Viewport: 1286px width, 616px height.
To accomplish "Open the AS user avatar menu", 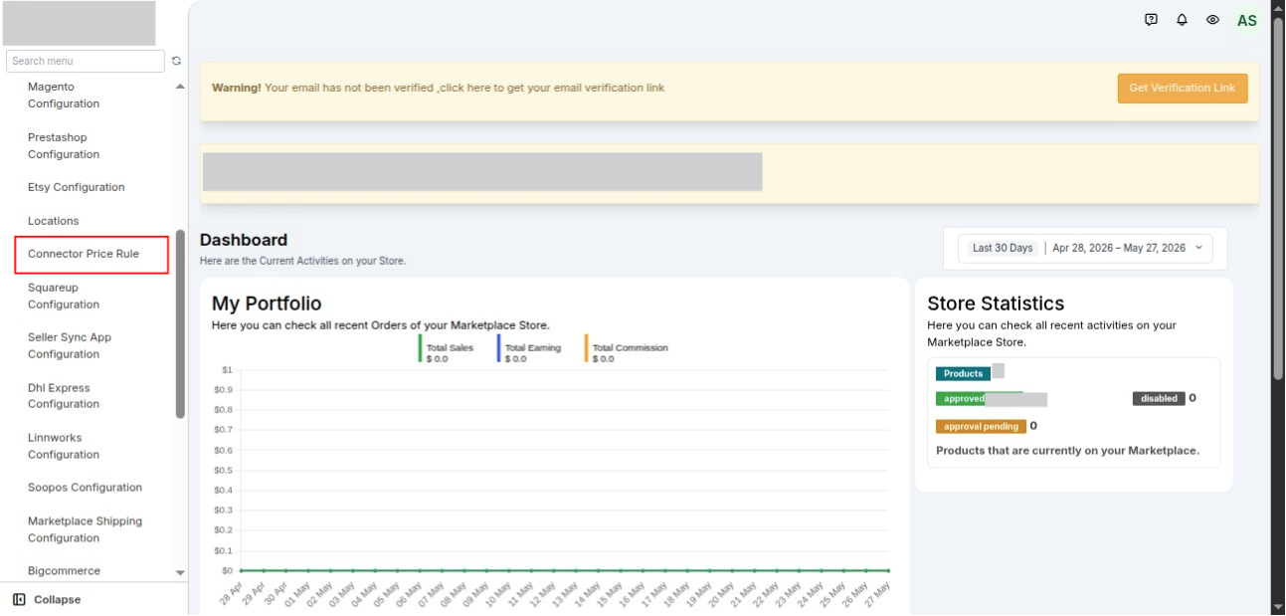I will coord(1246,20).
